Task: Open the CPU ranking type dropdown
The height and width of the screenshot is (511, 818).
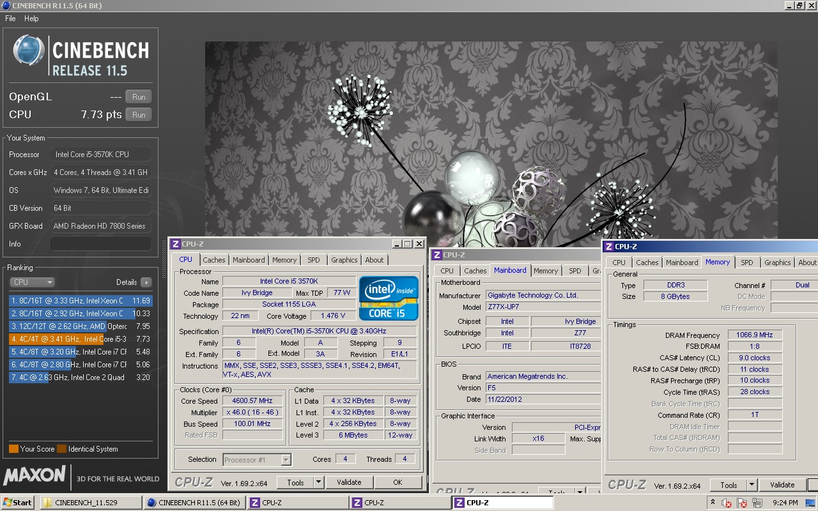Action: 32,282
